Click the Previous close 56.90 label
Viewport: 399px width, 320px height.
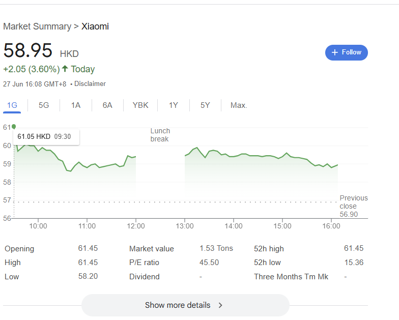tap(353, 206)
